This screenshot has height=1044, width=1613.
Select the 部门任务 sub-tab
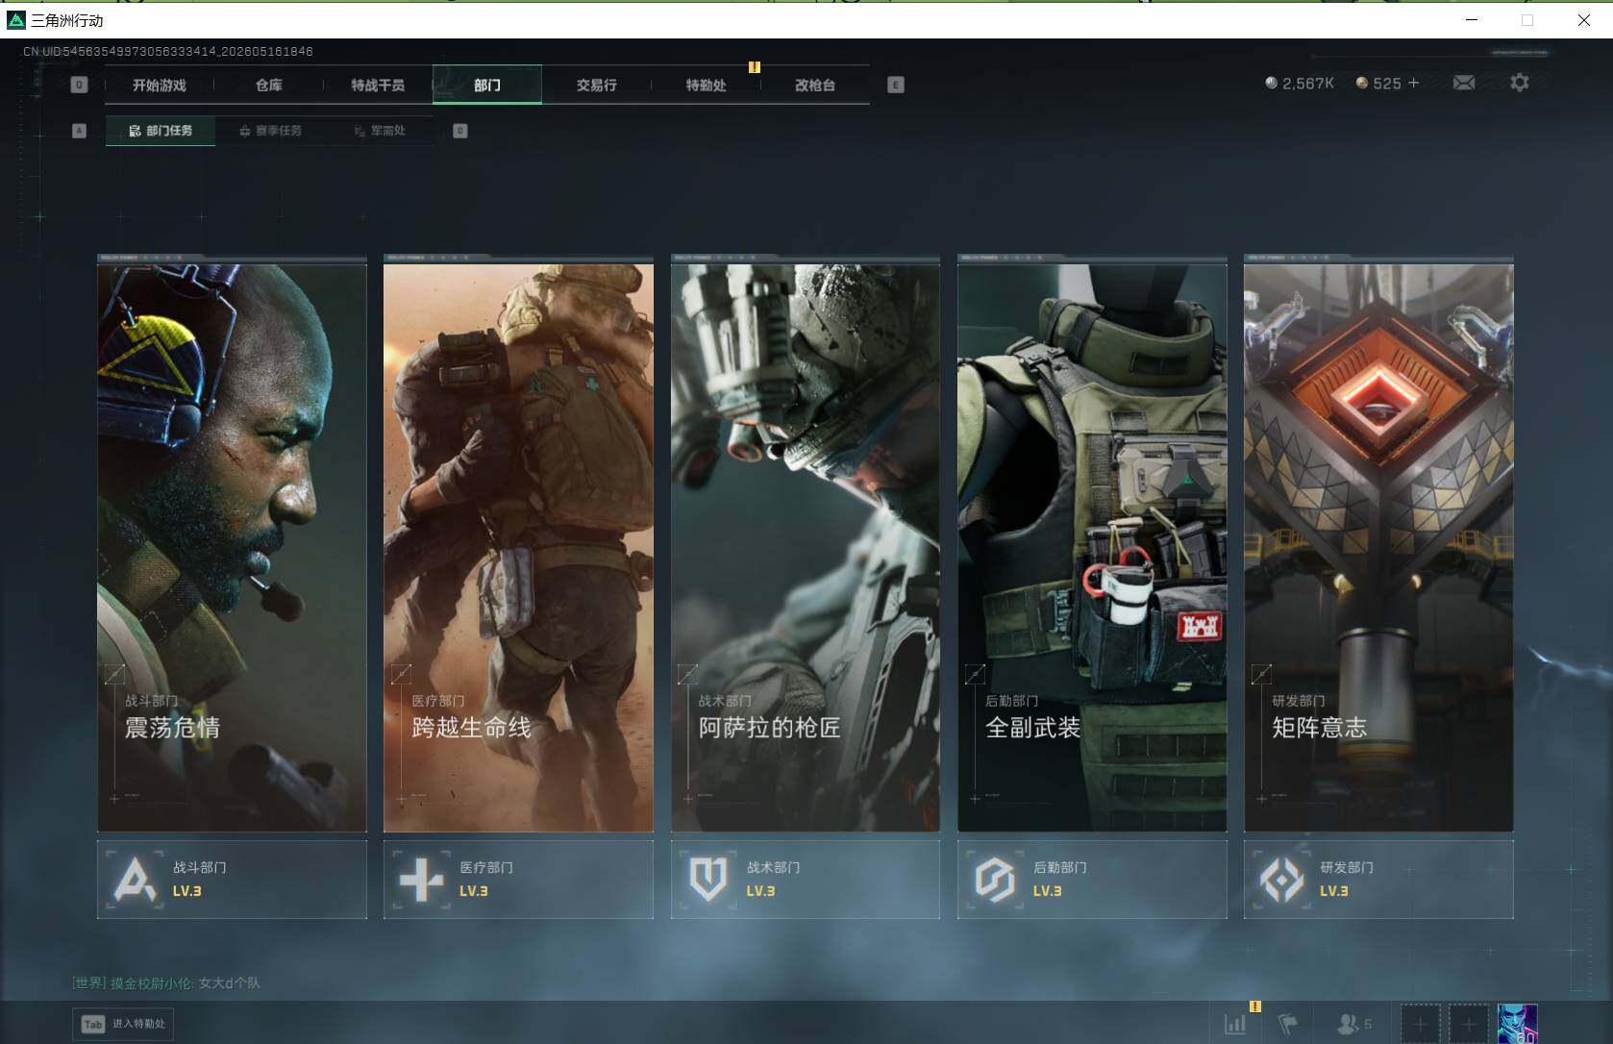[161, 131]
